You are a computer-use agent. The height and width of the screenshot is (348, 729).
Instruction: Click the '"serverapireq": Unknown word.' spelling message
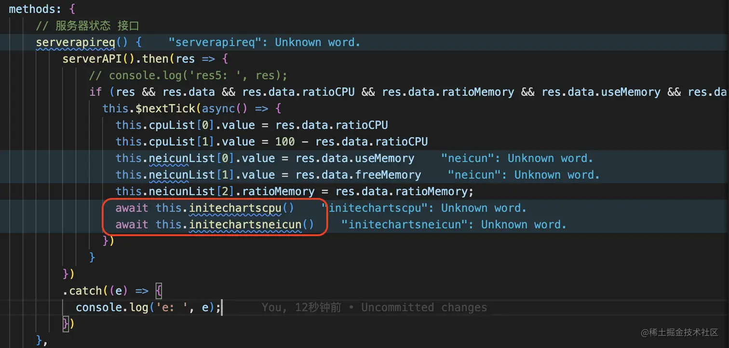(x=264, y=42)
